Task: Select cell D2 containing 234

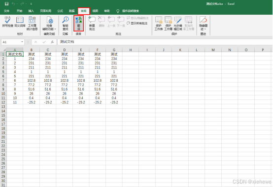Action: pyautogui.click(x=65, y=59)
